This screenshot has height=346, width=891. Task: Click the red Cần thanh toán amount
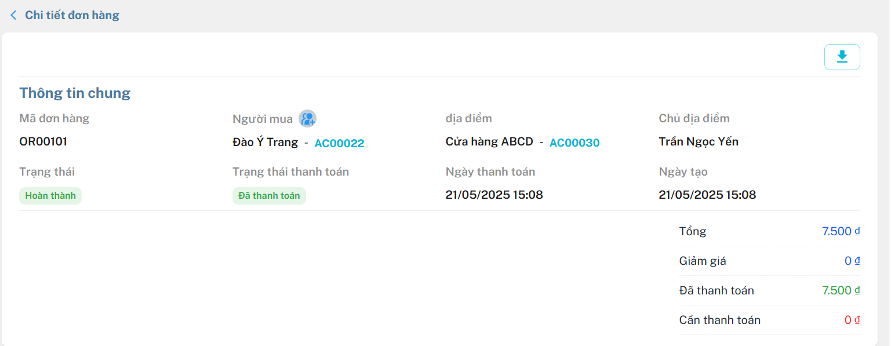pyautogui.click(x=852, y=320)
